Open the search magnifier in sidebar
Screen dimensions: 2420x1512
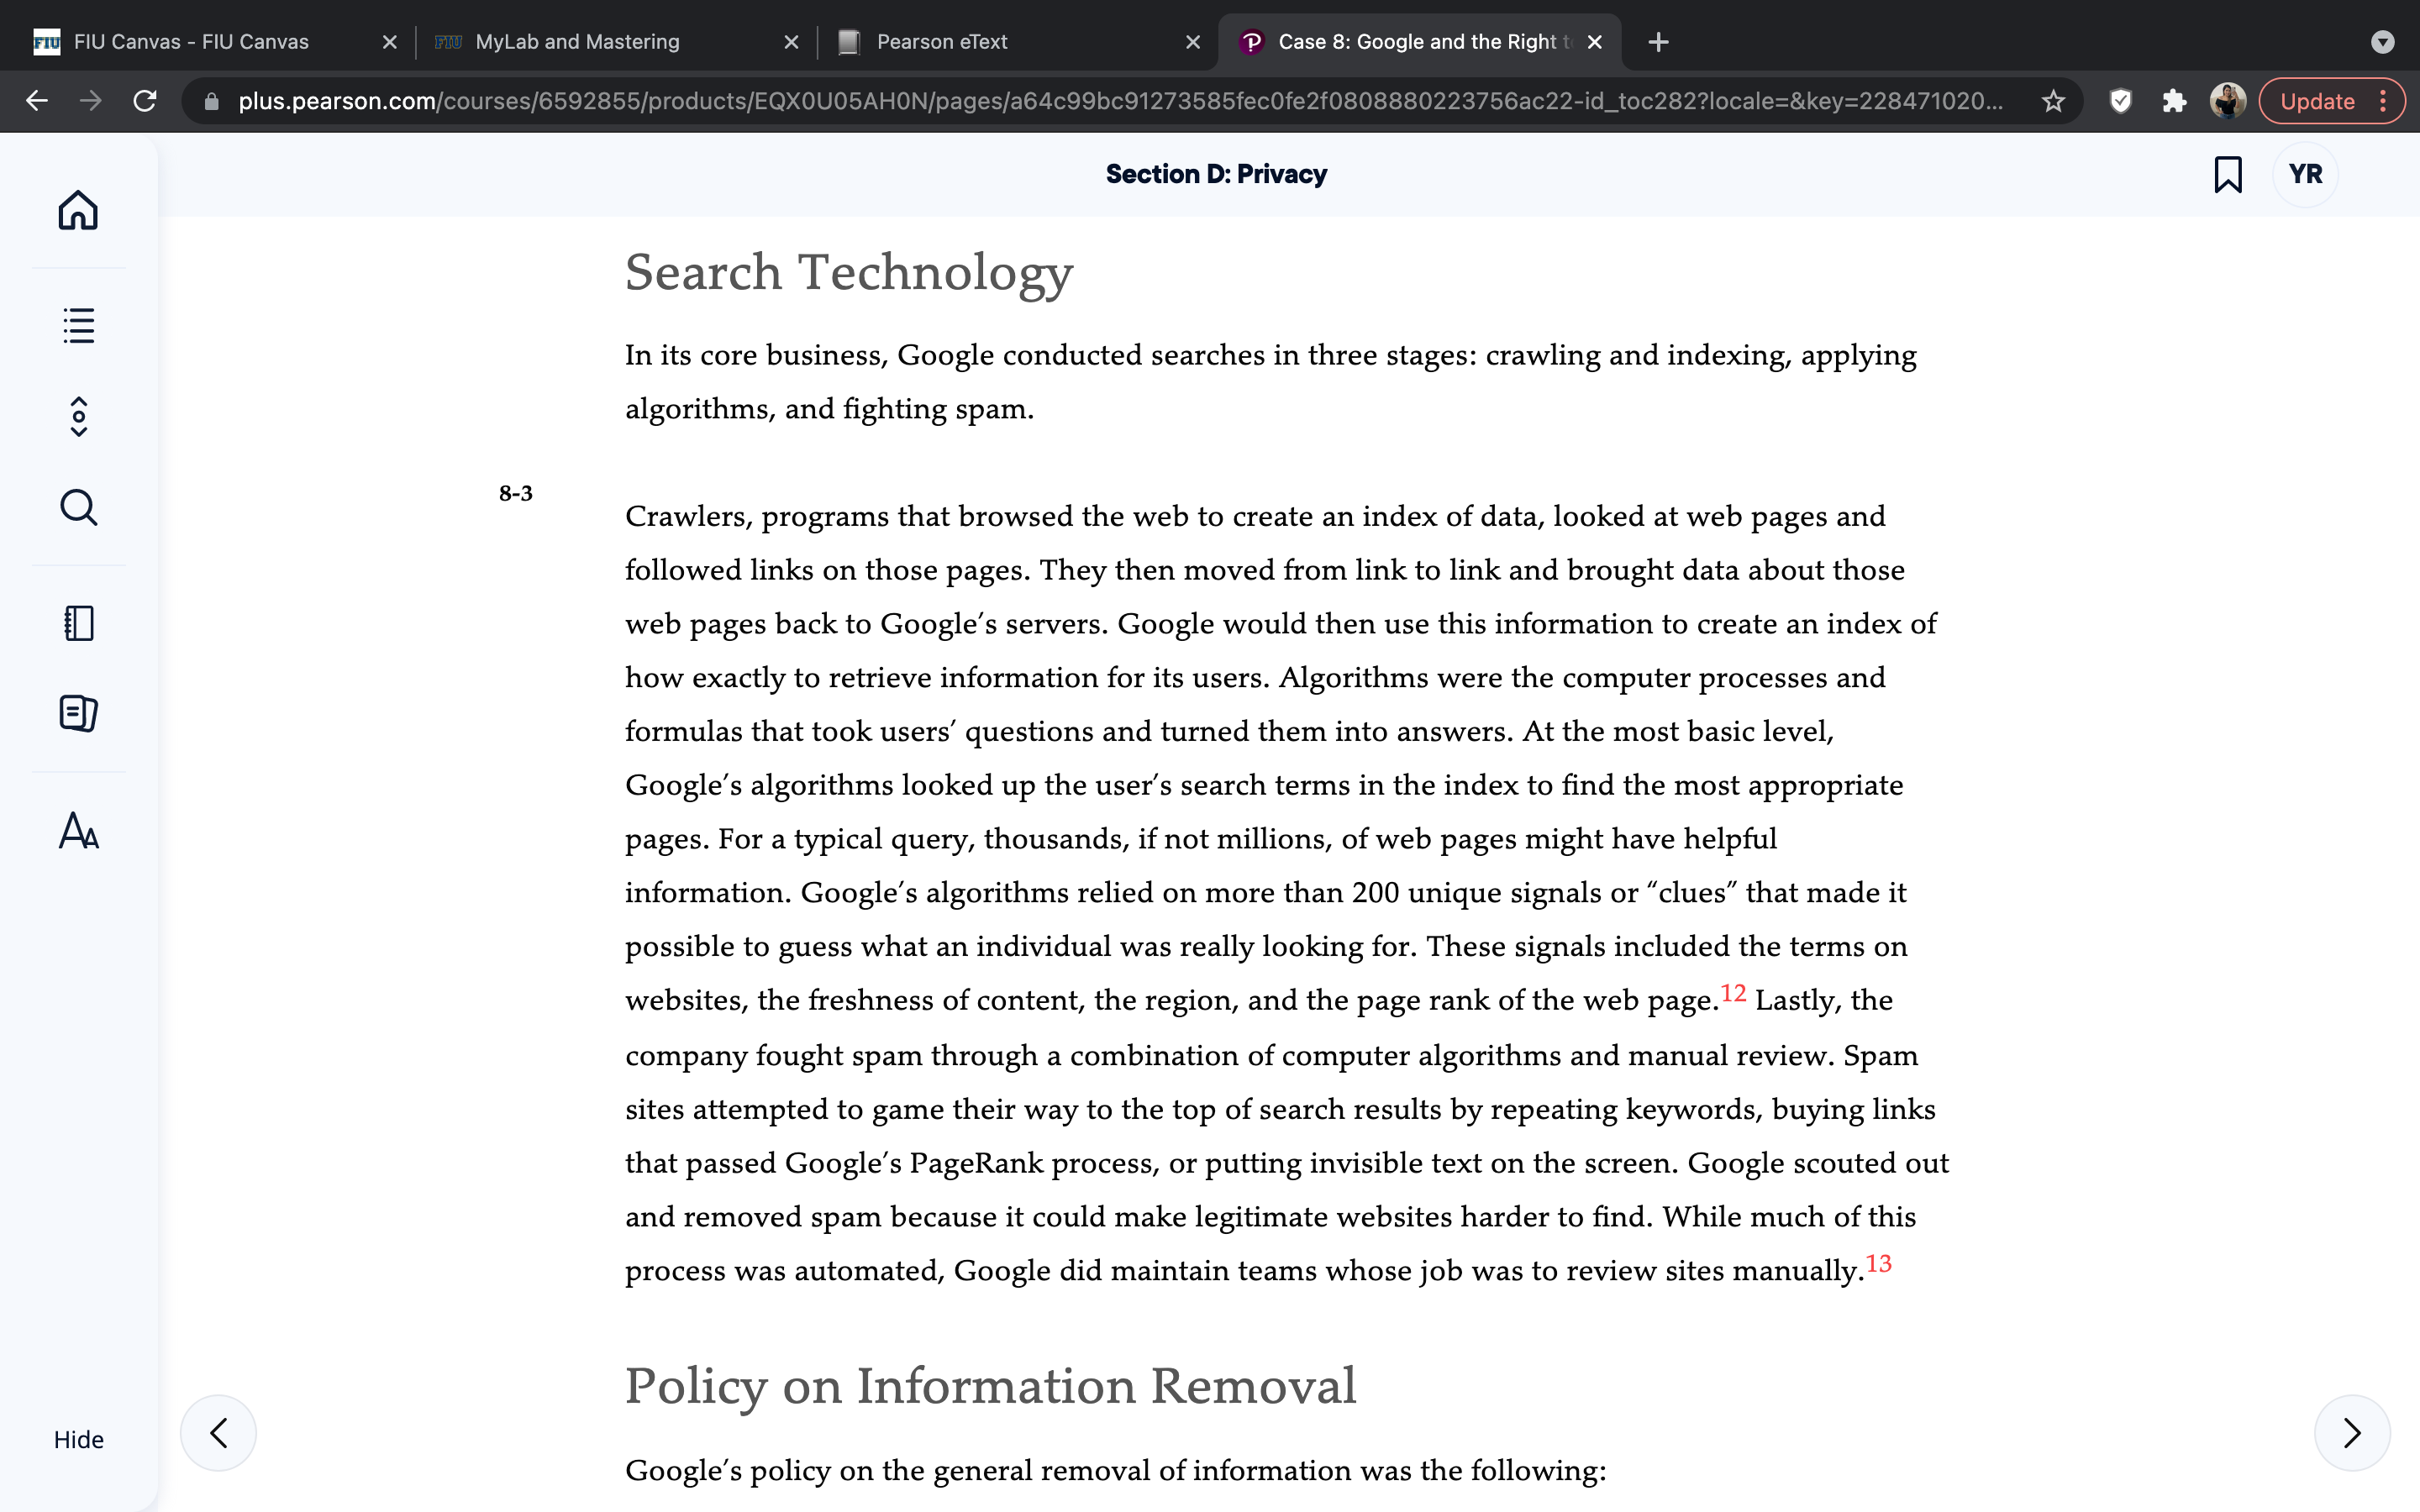(78, 507)
